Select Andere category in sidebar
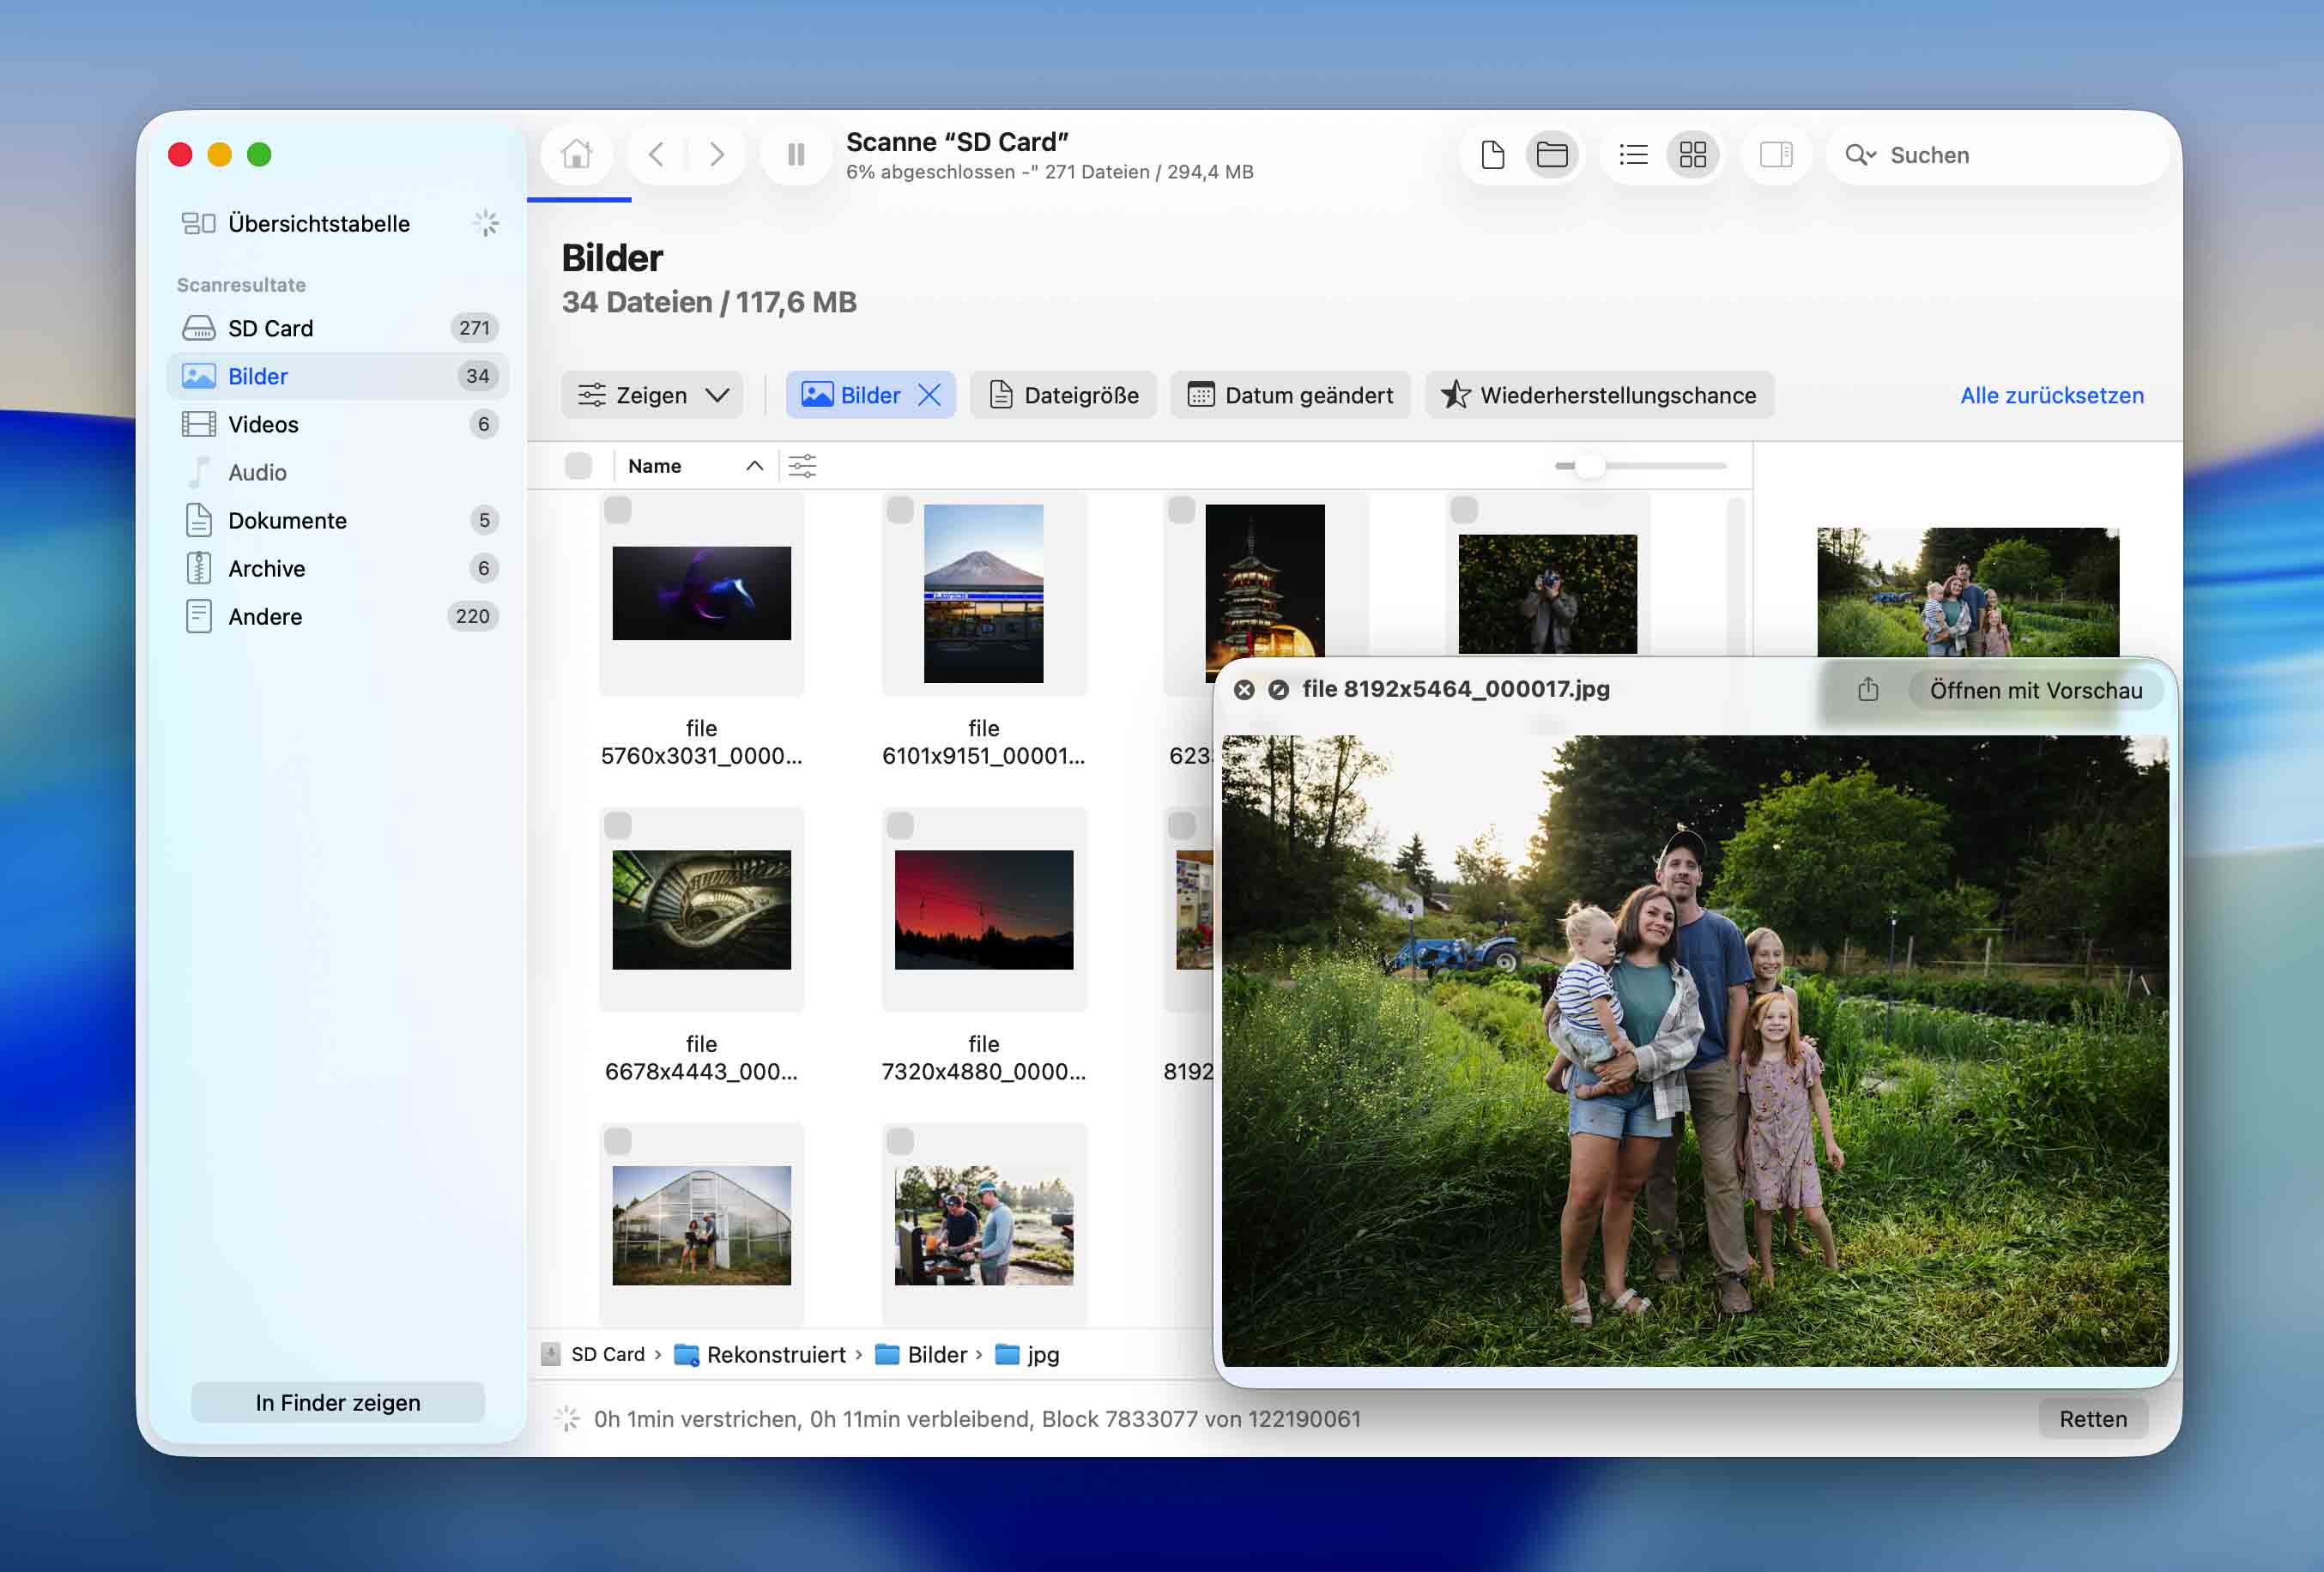The image size is (2324, 1572). click(x=340, y=616)
